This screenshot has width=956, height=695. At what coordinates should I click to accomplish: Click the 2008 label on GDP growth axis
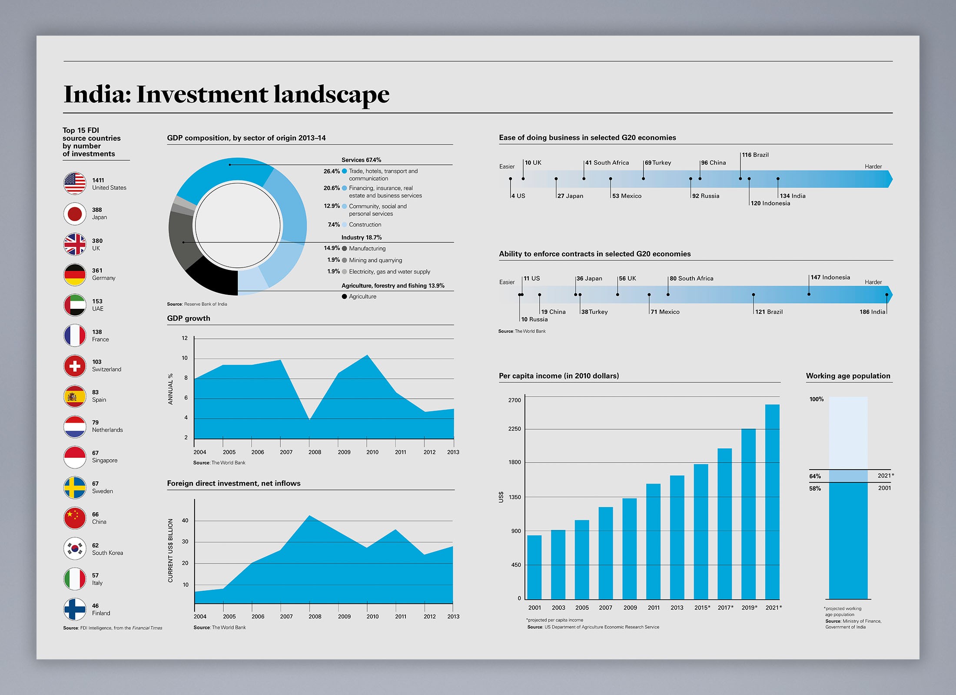click(315, 452)
